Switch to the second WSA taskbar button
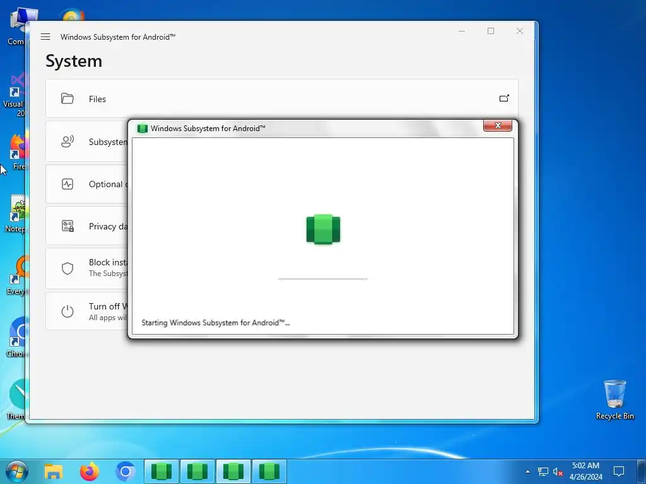646x484 pixels. [x=197, y=471]
